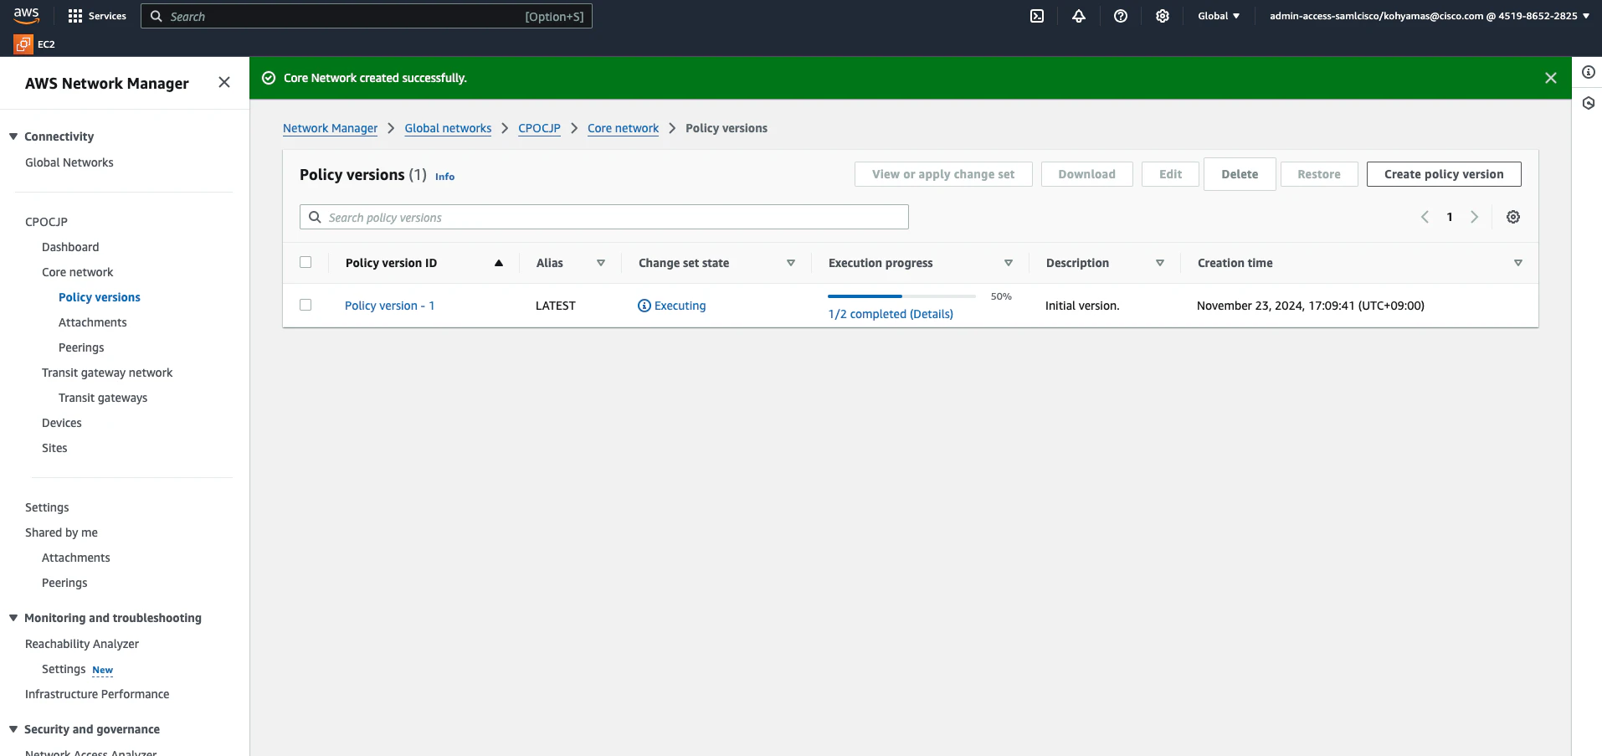Click the Delete button
1602x756 pixels.
(1240, 174)
